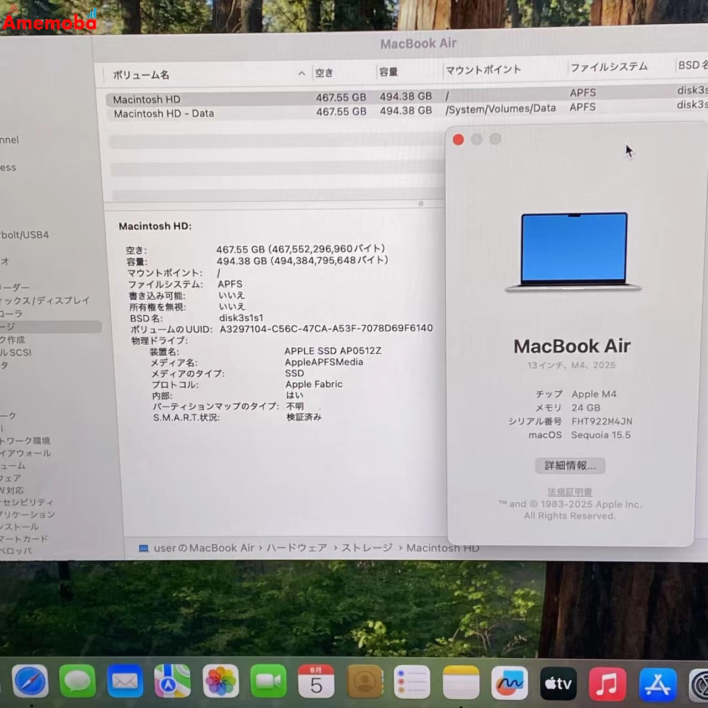The height and width of the screenshot is (708, 708).
Task: Click the 詳細情報 button in the About window
Action: pos(570,466)
